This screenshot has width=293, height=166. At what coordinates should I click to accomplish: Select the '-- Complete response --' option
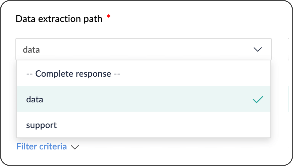point(73,74)
